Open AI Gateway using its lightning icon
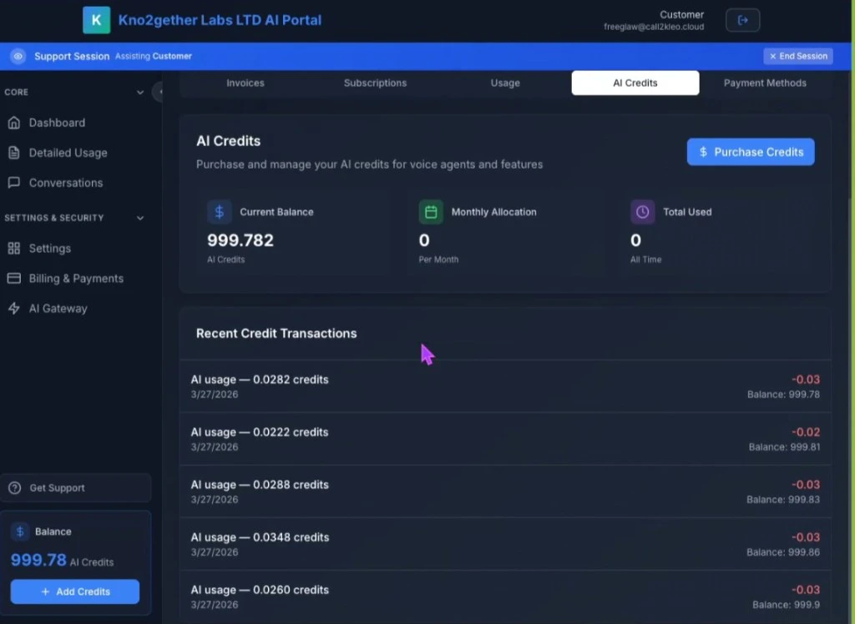855x624 pixels. [14, 308]
